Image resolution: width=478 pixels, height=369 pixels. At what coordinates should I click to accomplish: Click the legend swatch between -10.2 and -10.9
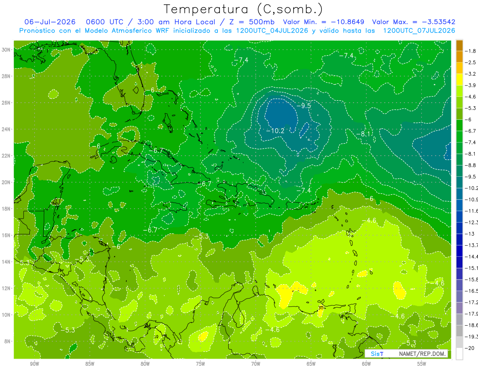pos(459,193)
